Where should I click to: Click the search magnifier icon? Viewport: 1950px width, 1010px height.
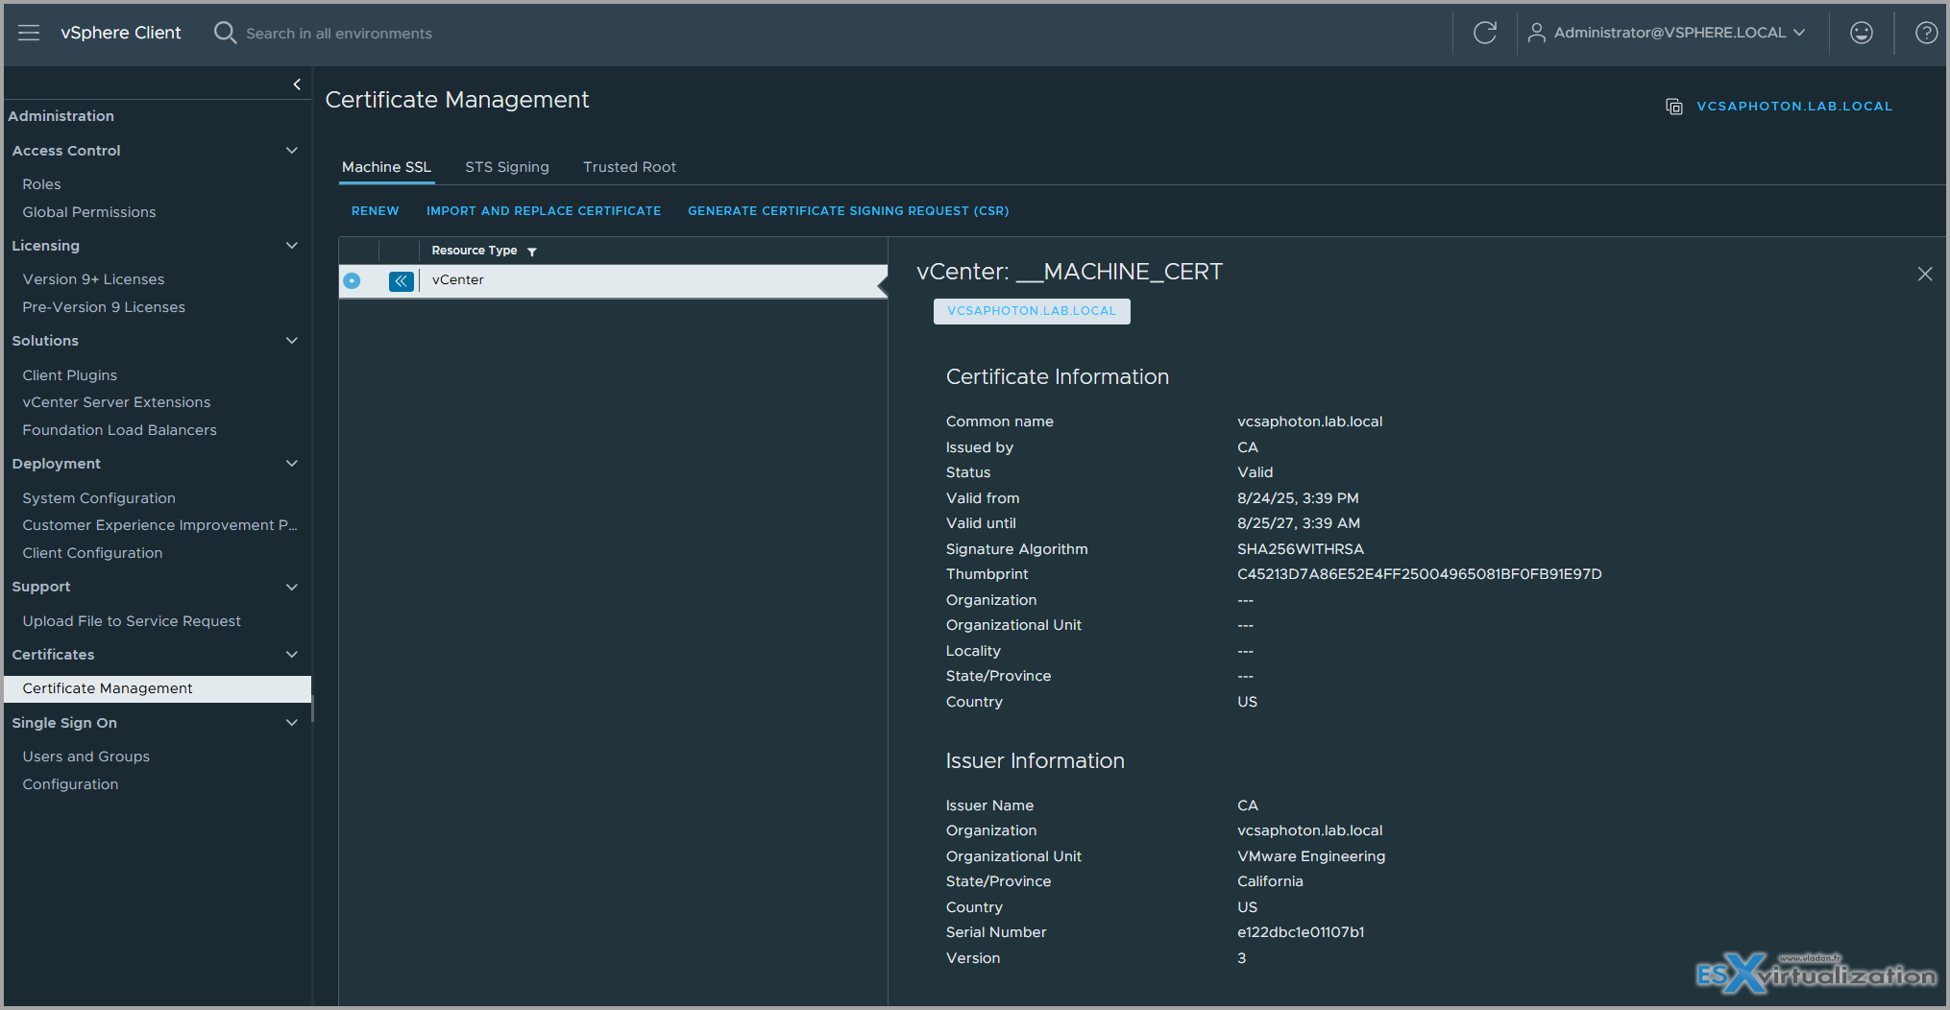click(225, 33)
